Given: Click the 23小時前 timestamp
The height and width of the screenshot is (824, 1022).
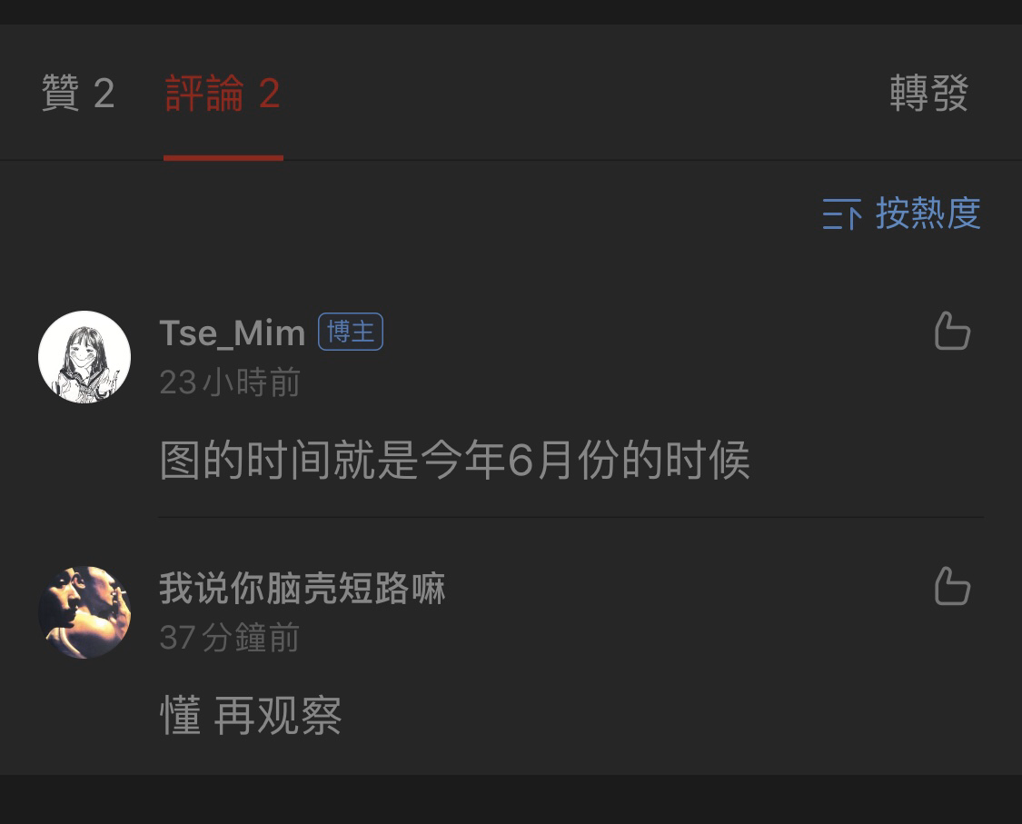Looking at the screenshot, I should pos(230,382).
